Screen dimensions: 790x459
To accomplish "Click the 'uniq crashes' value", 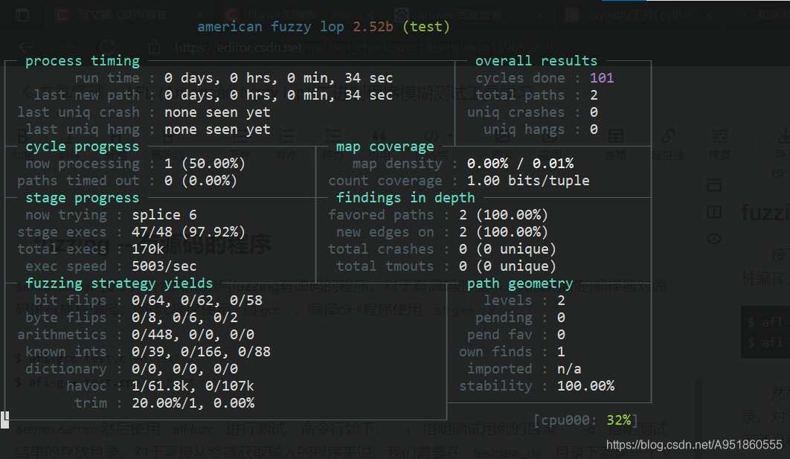I will (594, 112).
